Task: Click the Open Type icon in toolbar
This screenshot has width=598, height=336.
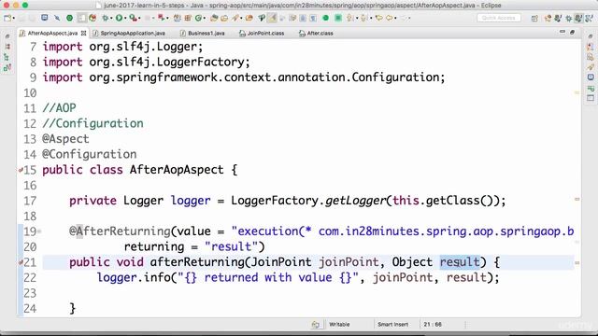Action: 214,18
